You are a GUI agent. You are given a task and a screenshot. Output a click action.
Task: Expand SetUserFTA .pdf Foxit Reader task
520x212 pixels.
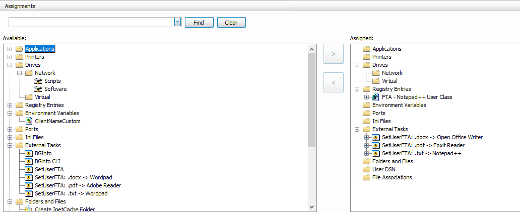pos(366,146)
